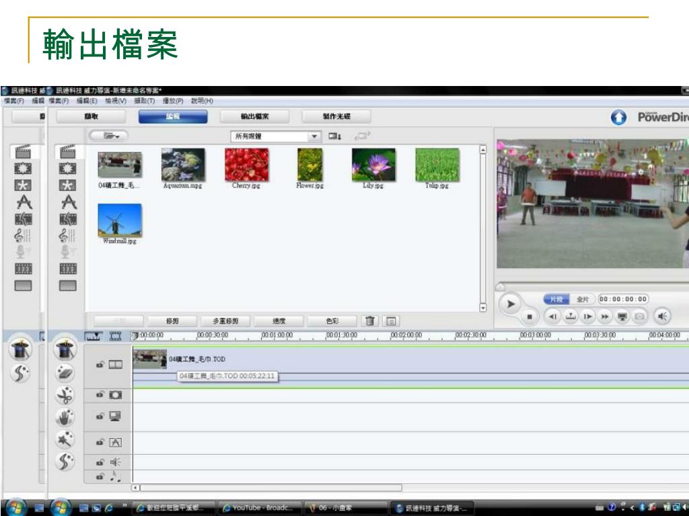Open the 說明(H) menu
689x516 pixels.
(202, 101)
